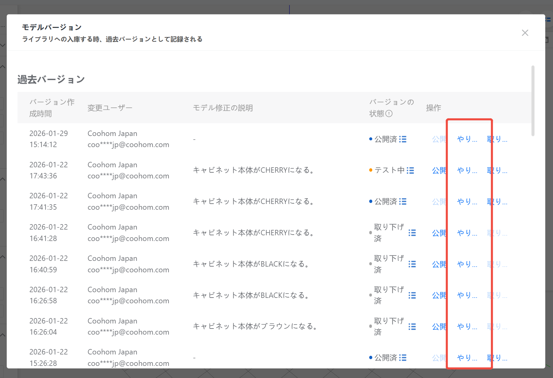Click 公開 for the 15:26:28 version

point(439,358)
